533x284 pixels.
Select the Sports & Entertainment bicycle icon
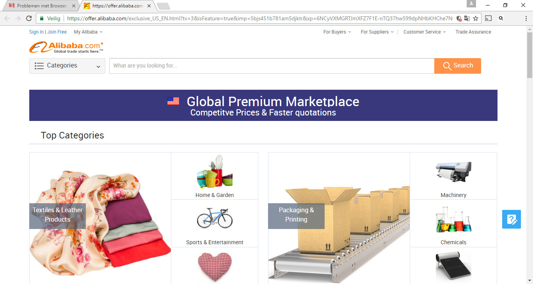[x=215, y=218]
